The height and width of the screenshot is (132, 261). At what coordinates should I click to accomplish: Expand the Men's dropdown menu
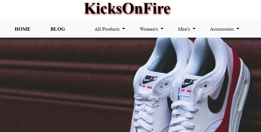click(x=187, y=29)
